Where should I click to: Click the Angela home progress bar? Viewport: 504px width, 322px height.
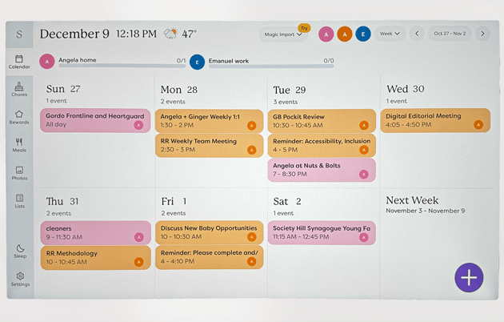[122, 66]
